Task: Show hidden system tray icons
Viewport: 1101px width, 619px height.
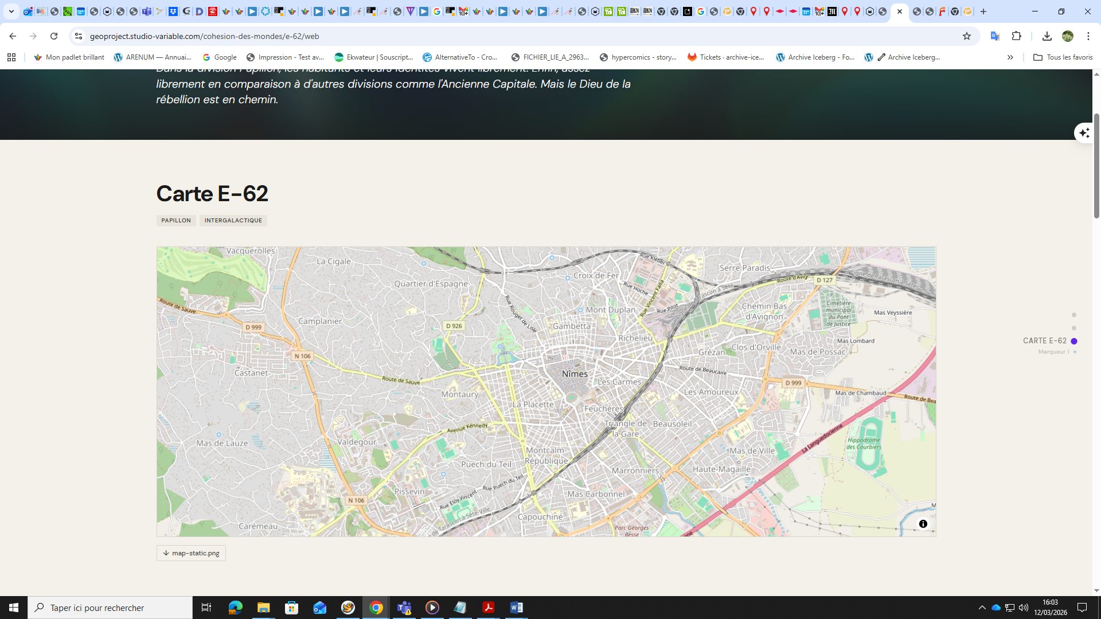Action: click(982, 608)
